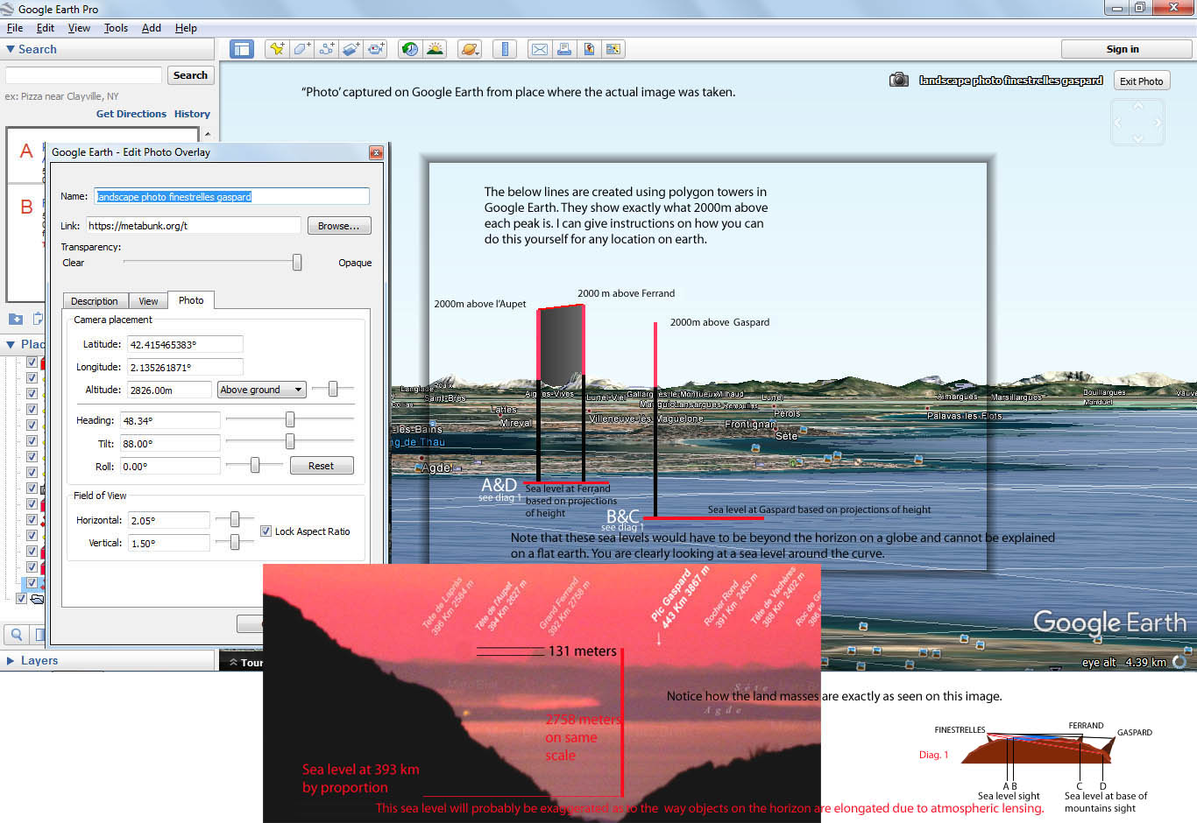This screenshot has height=823, width=1197.
Task: Open the Tools menu
Action: pyautogui.click(x=116, y=28)
